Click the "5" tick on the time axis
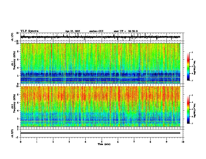The height and width of the screenshot is (159, 206). tap(102, 142)
